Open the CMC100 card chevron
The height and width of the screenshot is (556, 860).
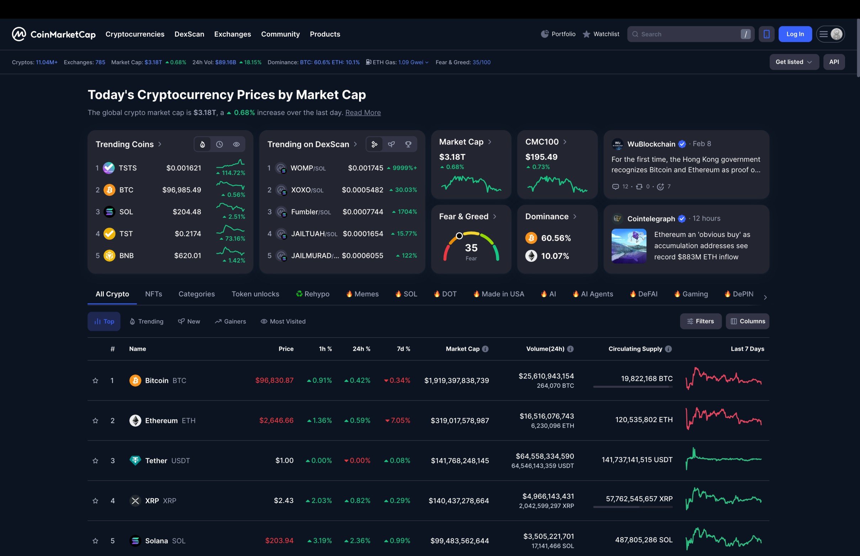[565, 142]
